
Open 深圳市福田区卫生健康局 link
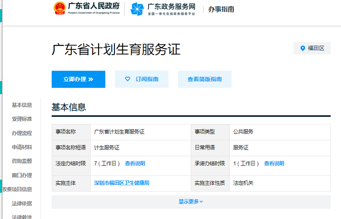coord(122,183)
